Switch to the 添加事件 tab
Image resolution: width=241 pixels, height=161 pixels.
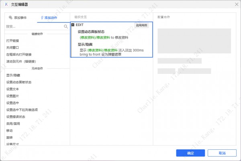tap(18, 18)
